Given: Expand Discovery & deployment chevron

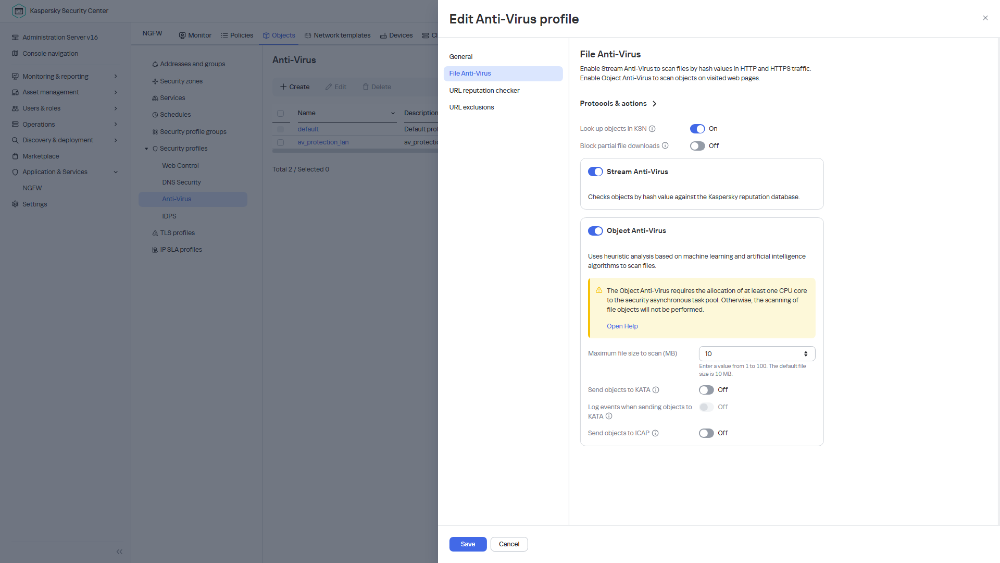Looking at the screenshot, I should (116, 140).
